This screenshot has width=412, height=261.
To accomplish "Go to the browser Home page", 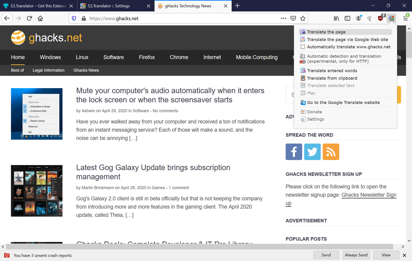I will click(40, 19).
